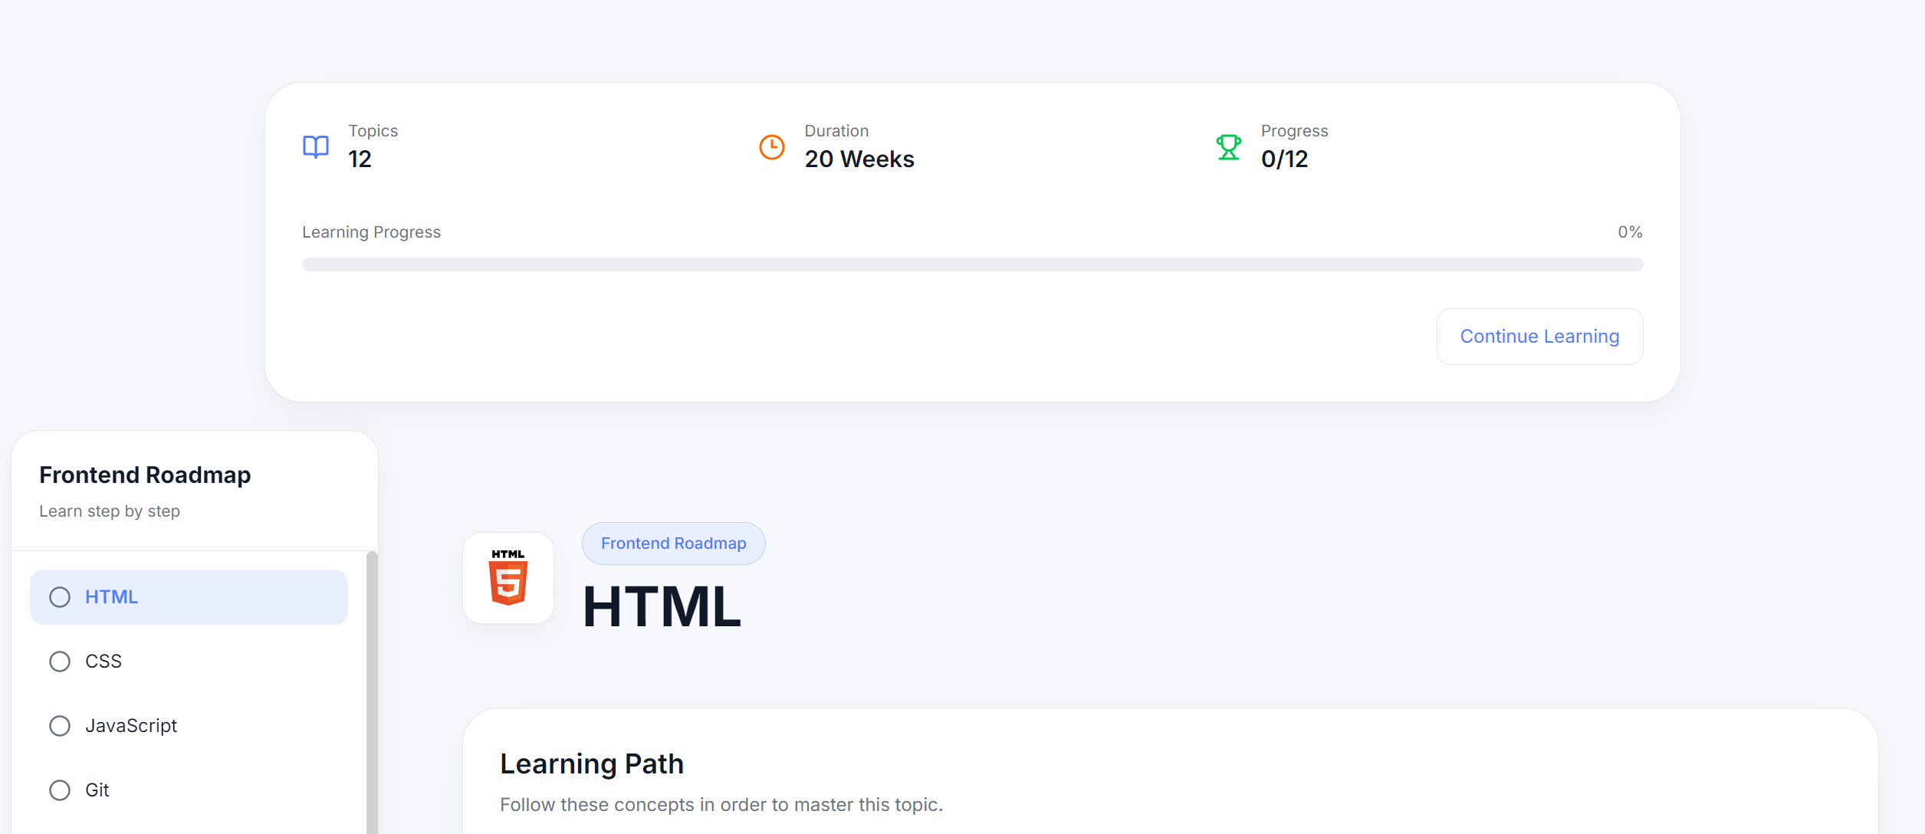Toggle the HTML completion circle
1925x834 pixels.
(60, 597)
